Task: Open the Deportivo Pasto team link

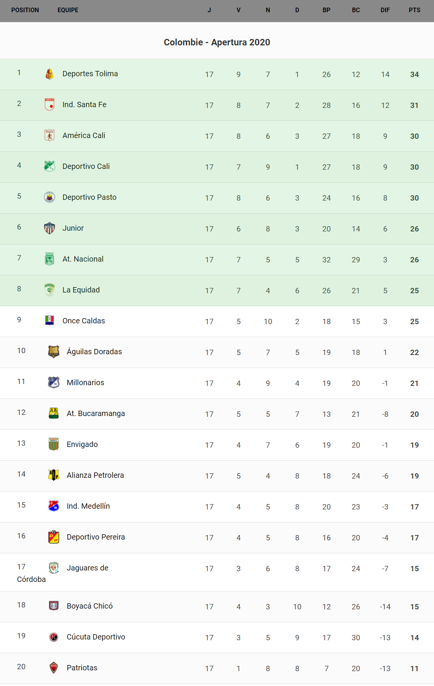Action: (90, 198)
